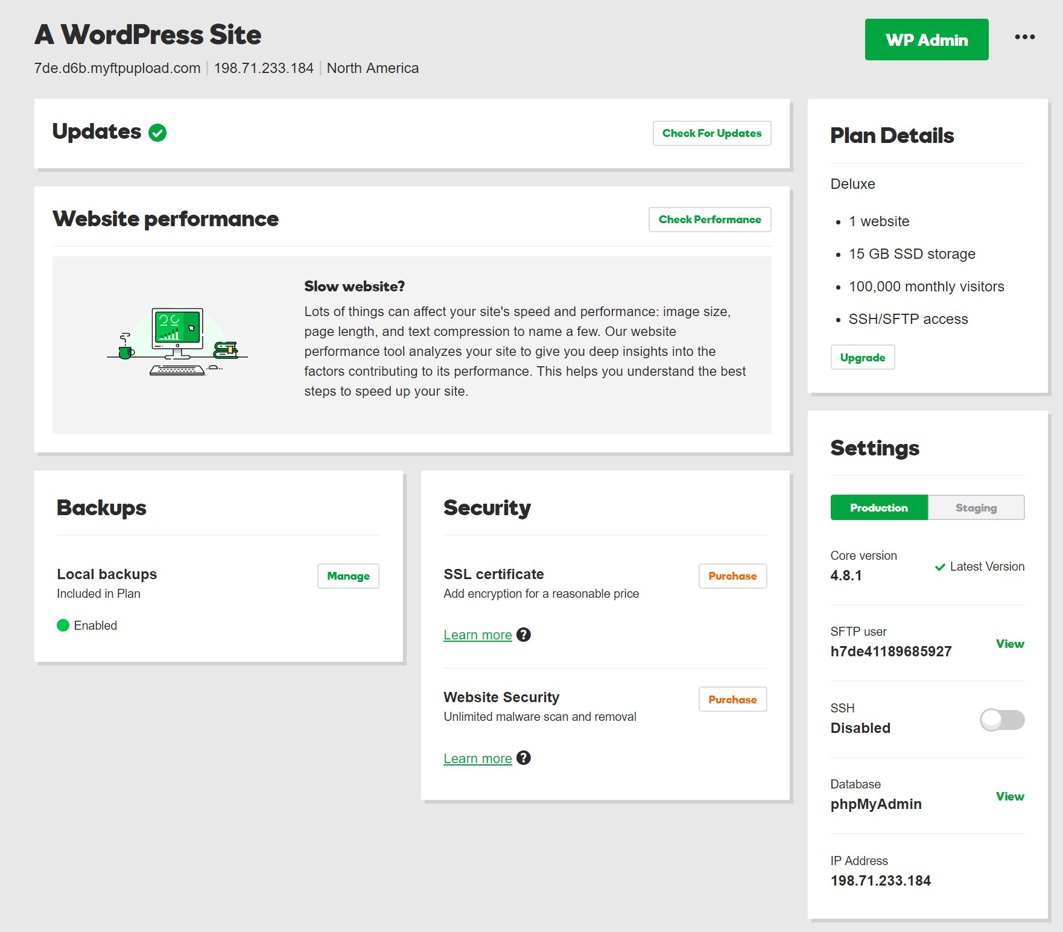
Task: Click the green Enabled status dot
Action: [x=63, y=626]
